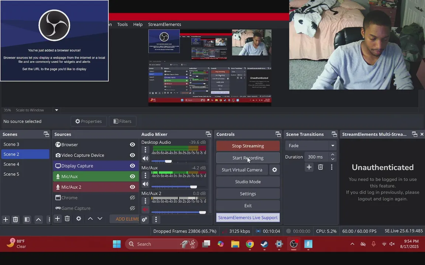Select Scene 5 in the Scenes list

[25, 174]
